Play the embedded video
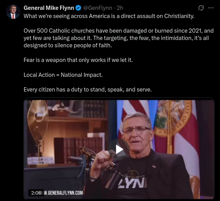 [x=119, y=149]
